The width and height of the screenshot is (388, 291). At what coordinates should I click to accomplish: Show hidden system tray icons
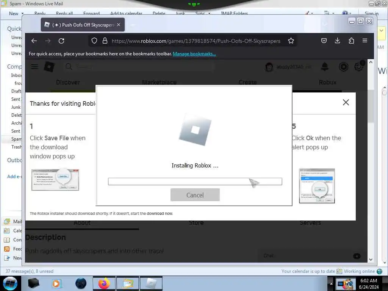(331, 284)
